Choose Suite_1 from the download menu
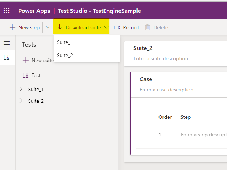The width and height of the screenshot is (227, 170). point(65,42)
